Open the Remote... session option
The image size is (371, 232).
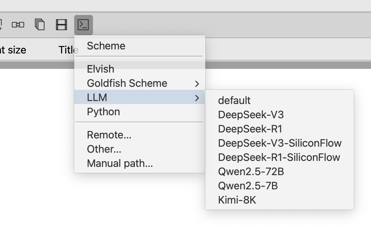pos(109,135)
